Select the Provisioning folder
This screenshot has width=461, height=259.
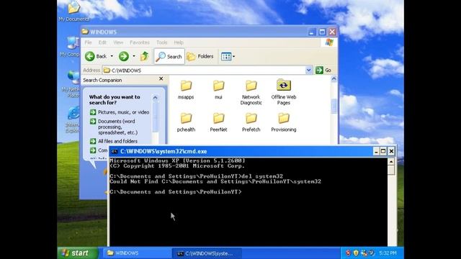point(283,122)
